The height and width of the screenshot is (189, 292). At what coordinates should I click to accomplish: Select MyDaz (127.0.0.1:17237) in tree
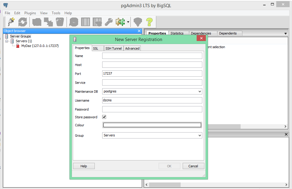pos(40,46)
